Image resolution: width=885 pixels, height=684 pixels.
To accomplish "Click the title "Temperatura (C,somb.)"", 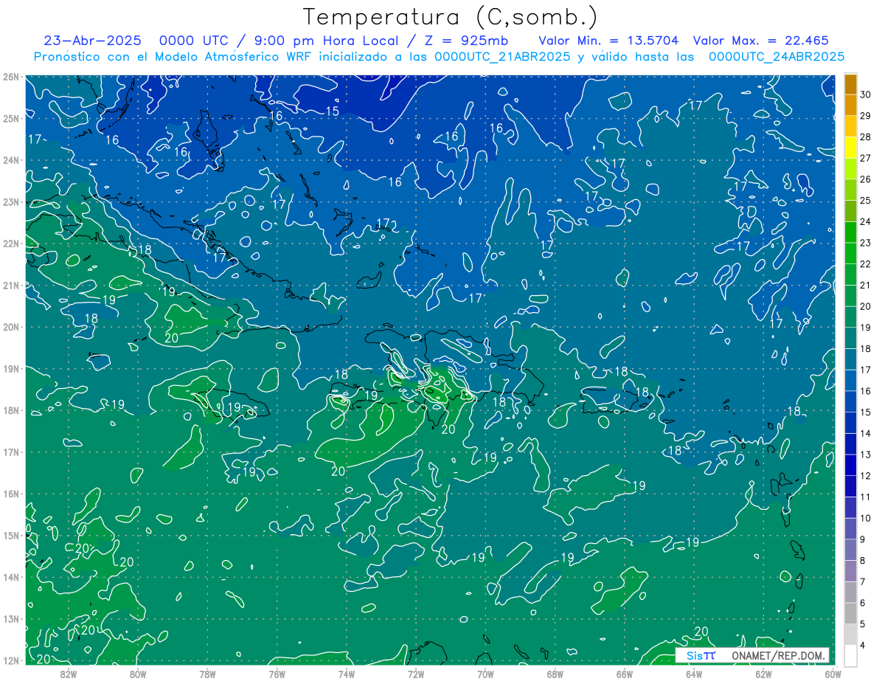I will coord(451,17).
